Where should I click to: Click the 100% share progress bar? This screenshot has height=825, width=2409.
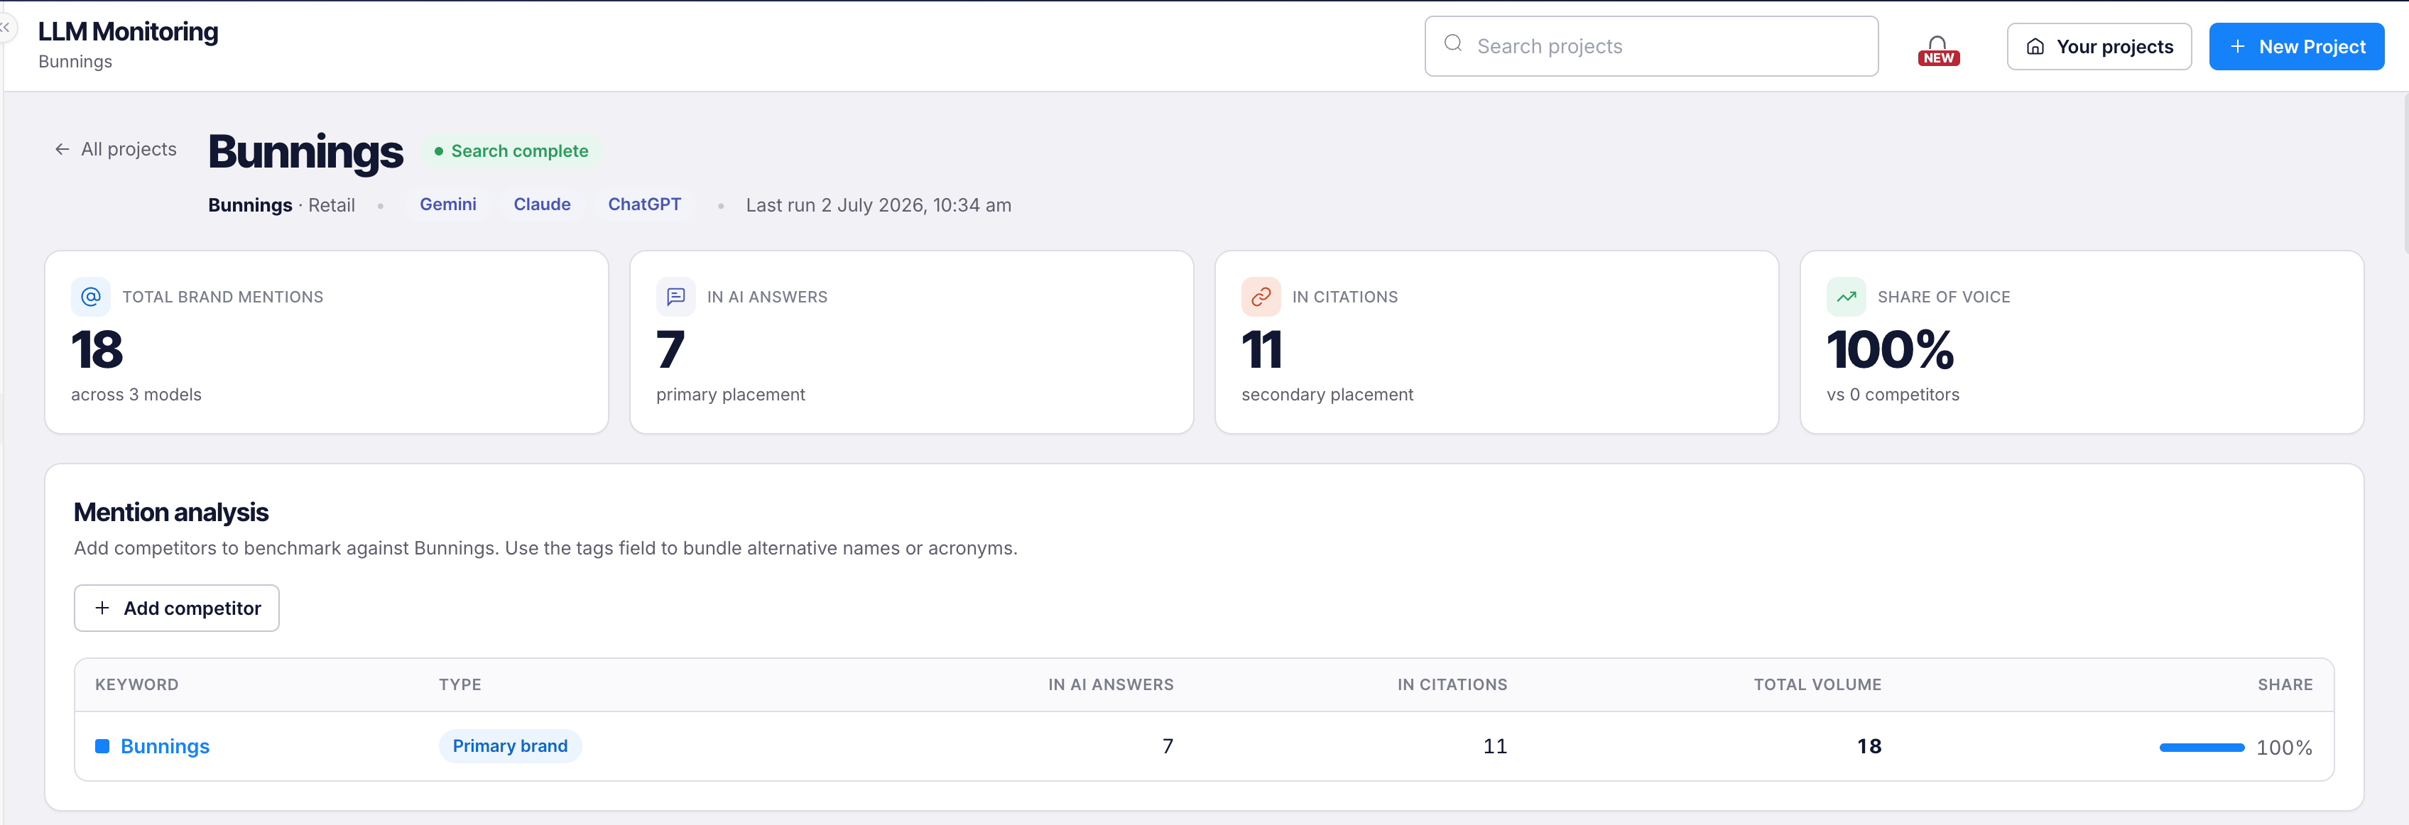pos(2202,748)
